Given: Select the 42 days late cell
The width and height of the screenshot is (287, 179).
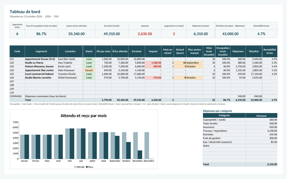Looking at the screenshot, I should 180,63.
